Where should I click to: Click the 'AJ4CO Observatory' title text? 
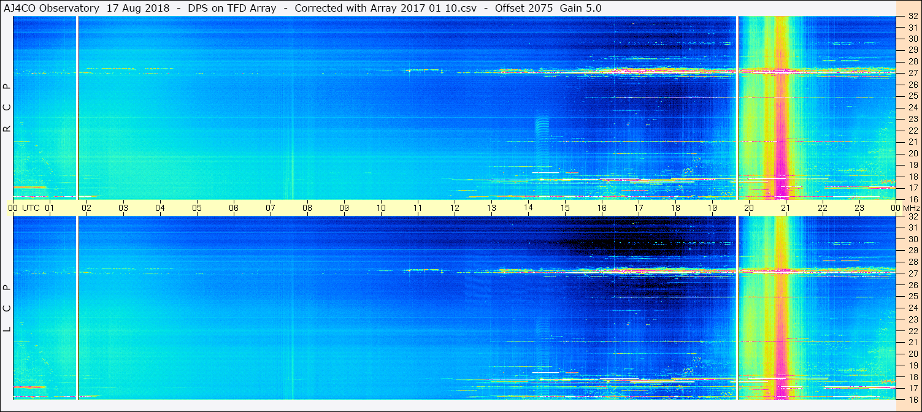(51, 8)
